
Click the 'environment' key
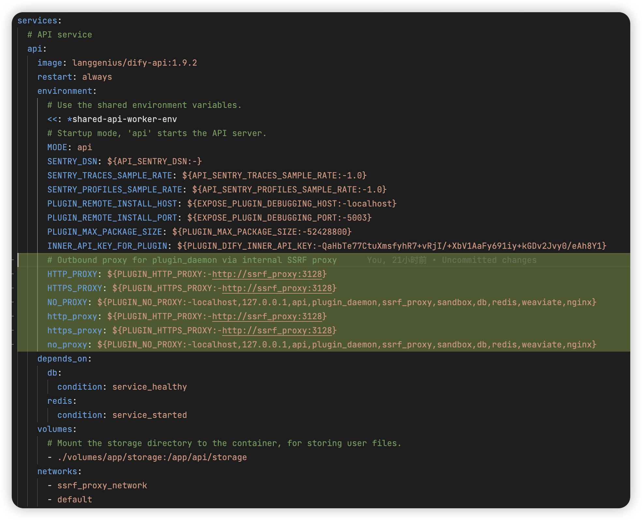click(65, 91)
